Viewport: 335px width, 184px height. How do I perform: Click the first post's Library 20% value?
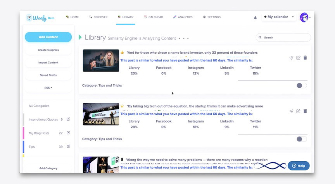click(x=134, y=73)
